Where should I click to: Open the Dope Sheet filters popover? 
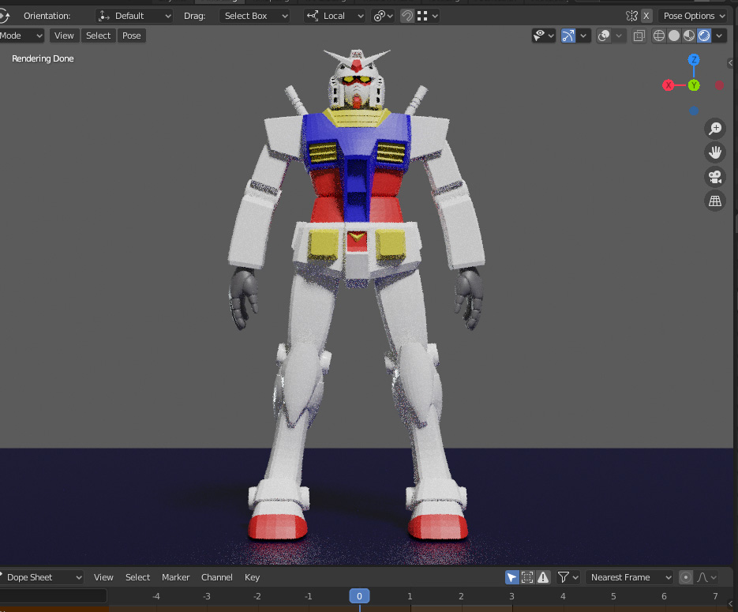coord(568,577)
